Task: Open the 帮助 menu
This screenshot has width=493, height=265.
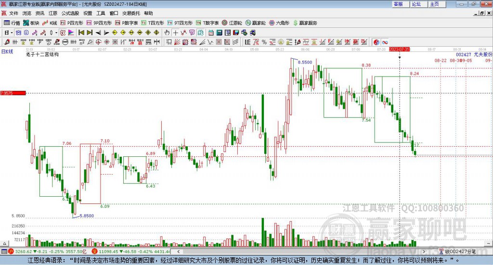Action: [148, 13]
